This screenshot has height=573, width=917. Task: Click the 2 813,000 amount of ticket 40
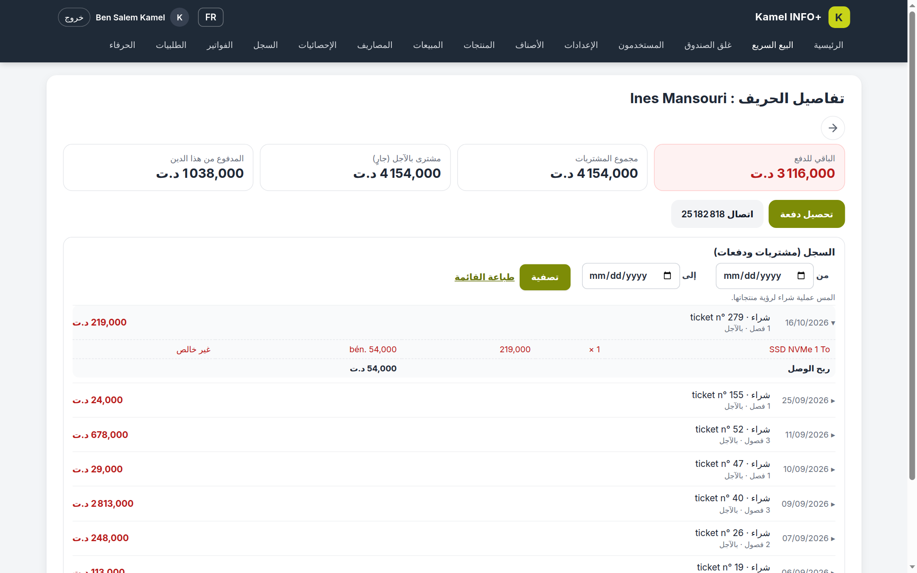coord(103,504)
